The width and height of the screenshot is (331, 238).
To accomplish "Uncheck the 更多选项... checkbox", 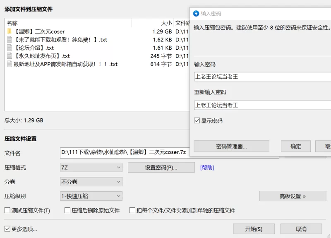I will (x=7, y=229).
